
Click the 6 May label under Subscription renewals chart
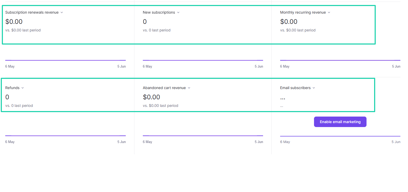pos(10,66)
